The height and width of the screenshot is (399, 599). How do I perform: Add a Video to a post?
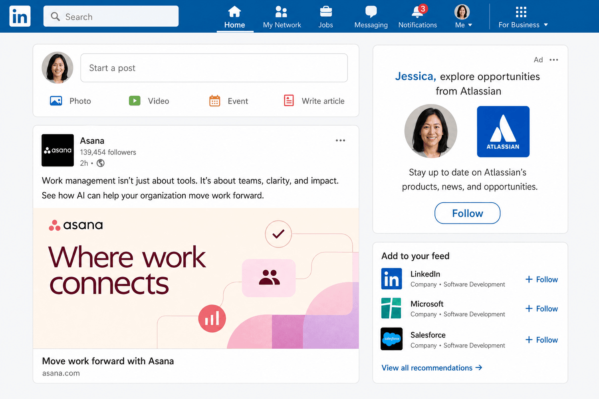[x=149, y=101]
